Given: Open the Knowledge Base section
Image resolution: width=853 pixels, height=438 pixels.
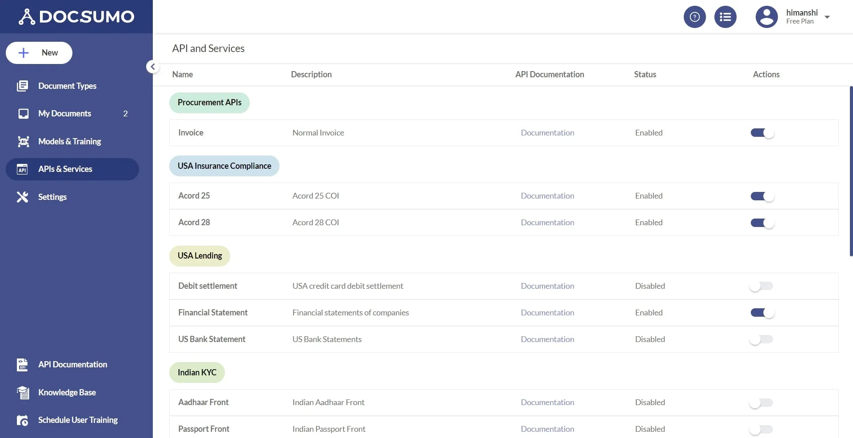Looking at the screenshot, I should point(67,392).
